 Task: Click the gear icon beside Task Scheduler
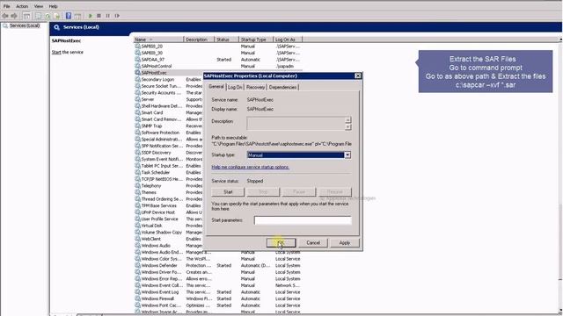[137, 172]
